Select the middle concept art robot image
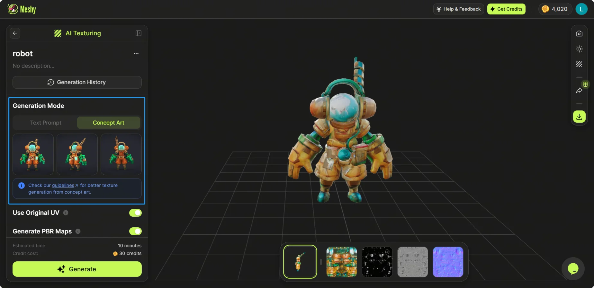Screen dimensions: 594x288 77,154
